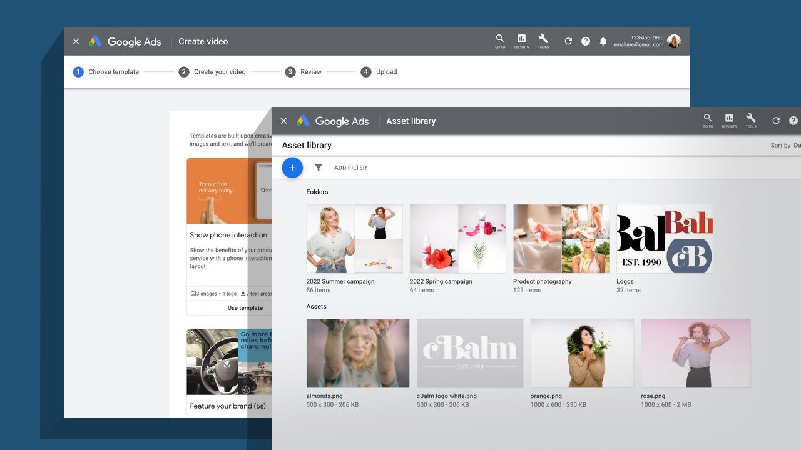The height and width of the screenshot is (450, 801).
Task: Click Google Ads logo in Asset library window
Action: (x=332, y=121)
